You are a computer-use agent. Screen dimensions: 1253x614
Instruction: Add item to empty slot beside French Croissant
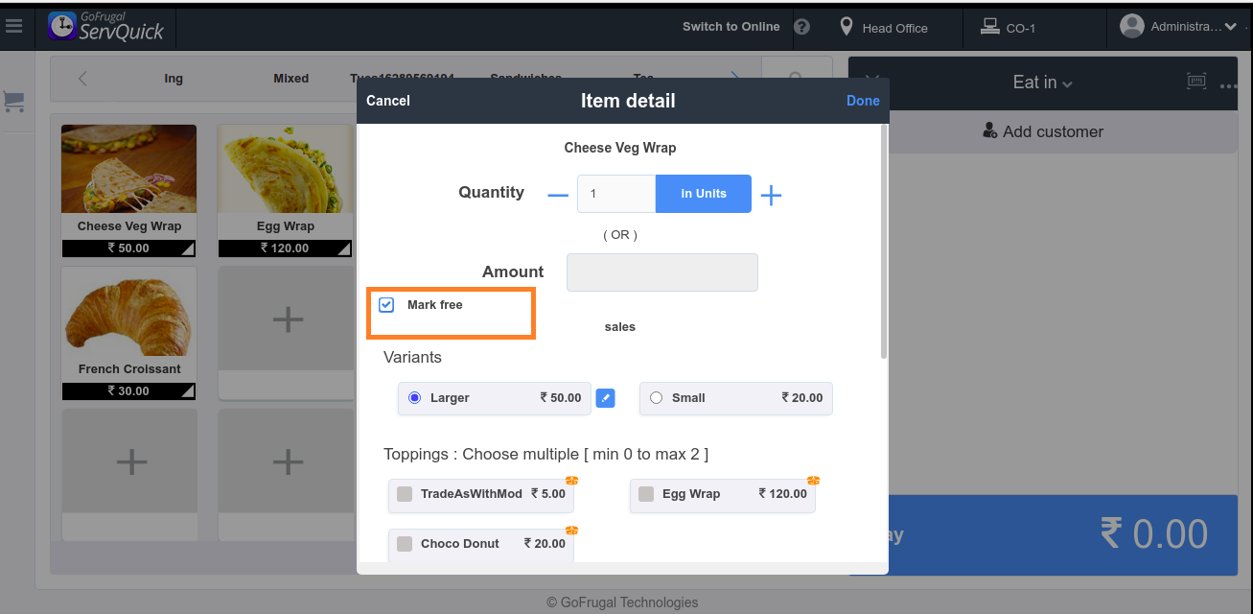(x=288, y=319)
